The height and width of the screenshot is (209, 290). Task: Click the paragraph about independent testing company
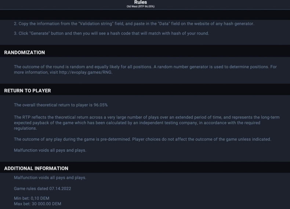tap(147, 123)
